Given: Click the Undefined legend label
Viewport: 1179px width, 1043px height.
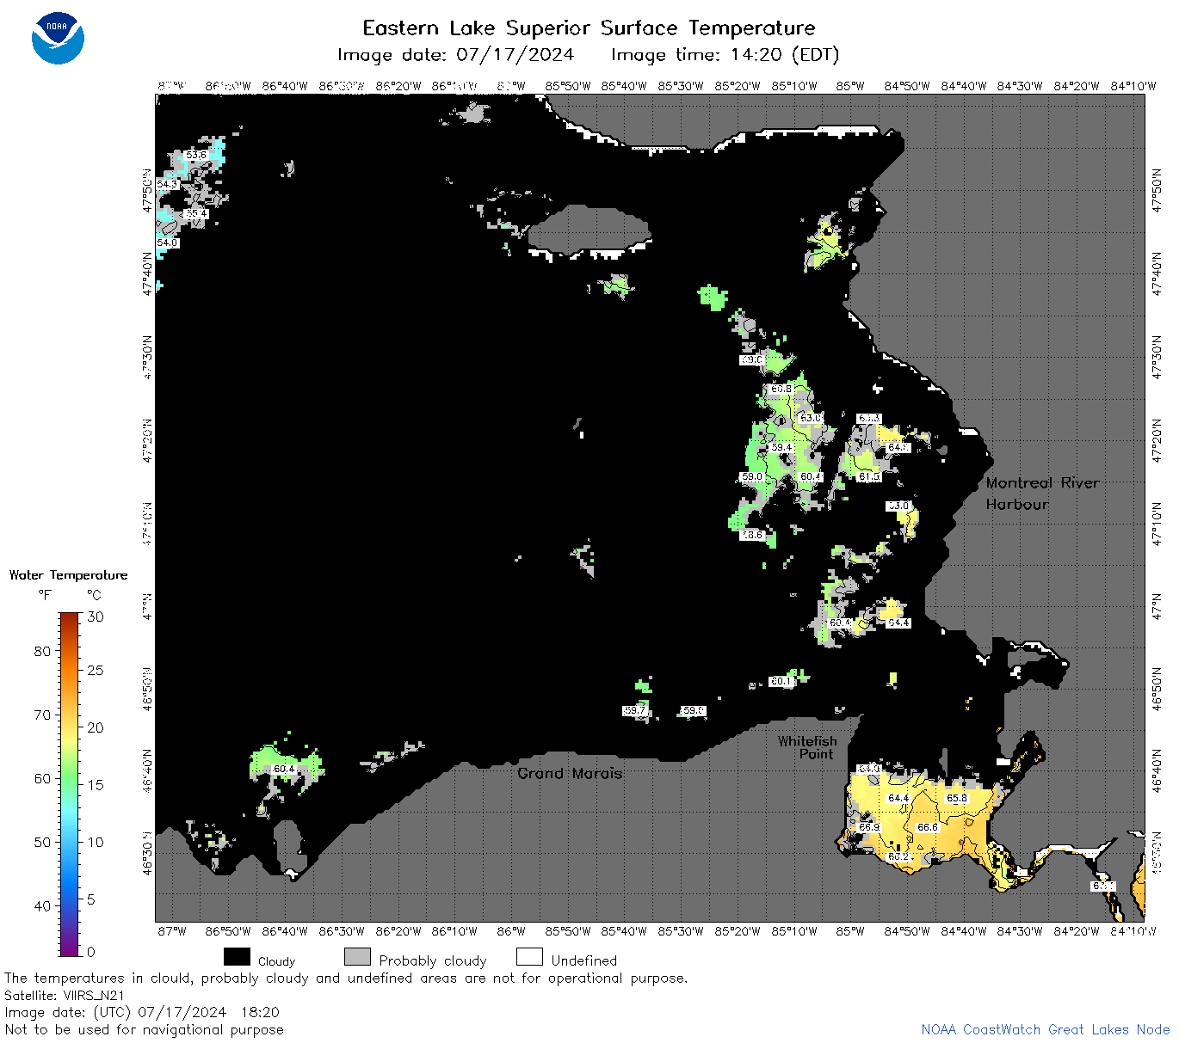Looking at the screenshot, I should pos(584,960).
